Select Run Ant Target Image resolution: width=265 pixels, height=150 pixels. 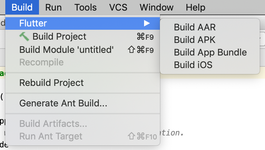coord(51,136)
